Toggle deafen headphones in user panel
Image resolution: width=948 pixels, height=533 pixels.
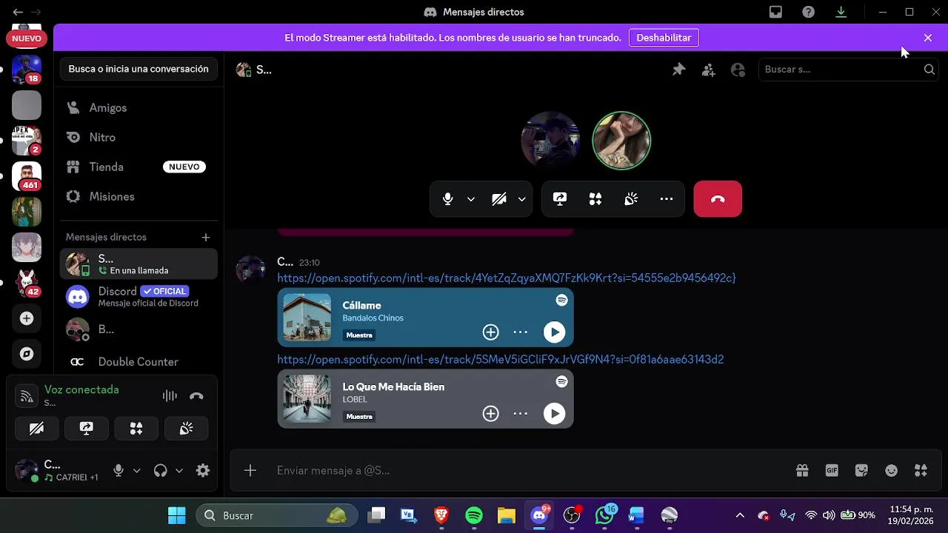point(160,471)
